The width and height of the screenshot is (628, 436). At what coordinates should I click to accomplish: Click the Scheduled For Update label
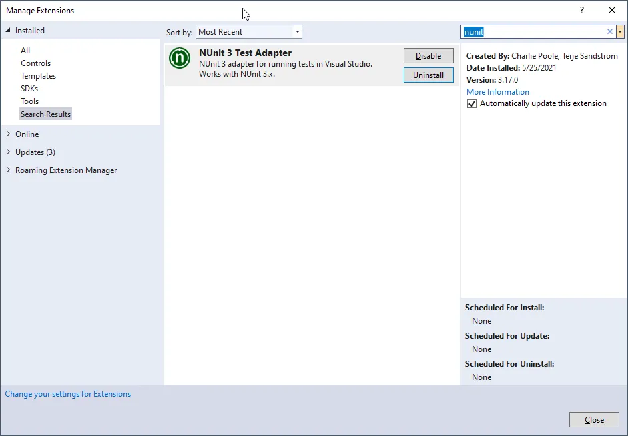[507, 336]
